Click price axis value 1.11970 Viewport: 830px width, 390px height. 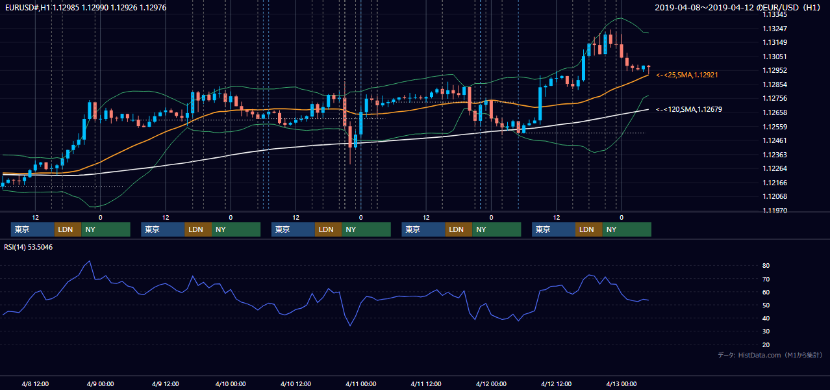click(775, 211)
